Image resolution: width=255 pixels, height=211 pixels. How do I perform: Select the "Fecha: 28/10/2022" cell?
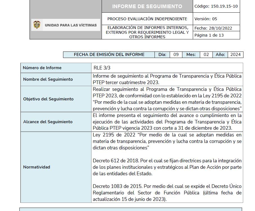[x=216, y=28]
